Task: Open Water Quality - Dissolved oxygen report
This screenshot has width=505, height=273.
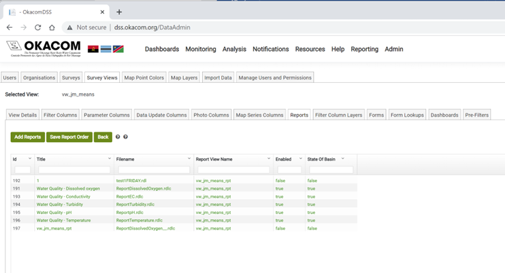Action: [68, 189]
